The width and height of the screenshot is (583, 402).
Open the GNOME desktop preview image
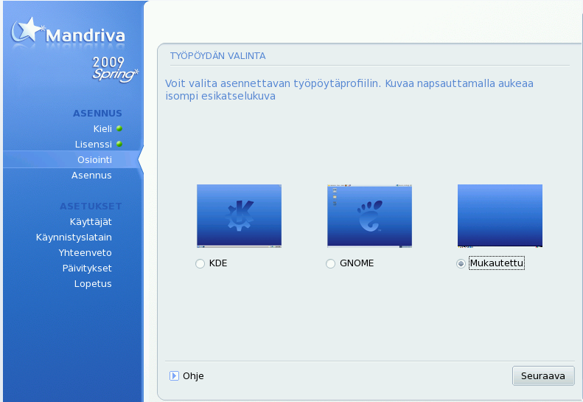369,216
